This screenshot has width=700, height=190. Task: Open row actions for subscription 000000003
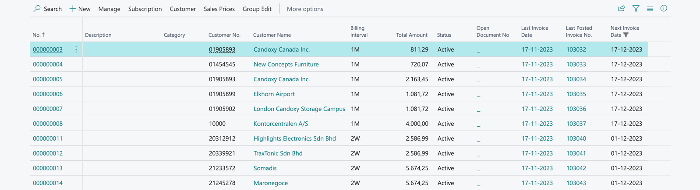[76, 49]
